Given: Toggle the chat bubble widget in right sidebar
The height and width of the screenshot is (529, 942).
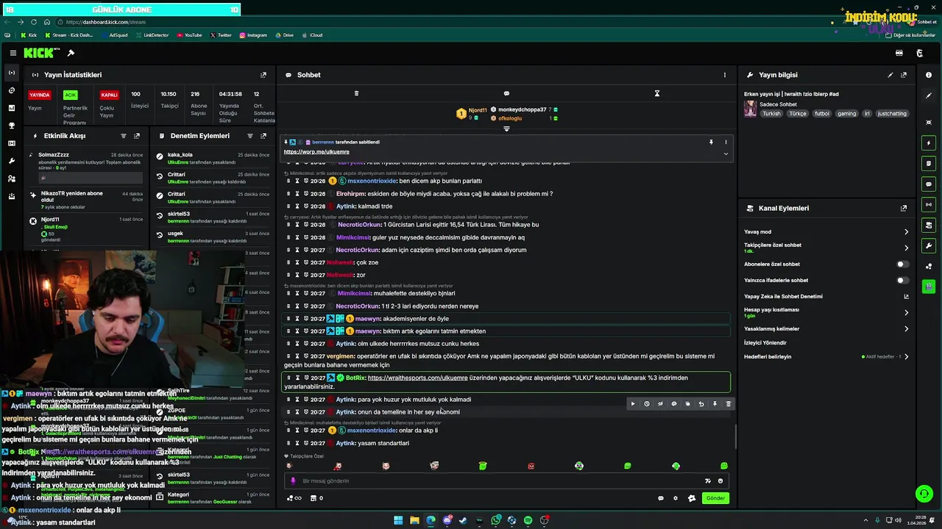Looking at the screenshot, I should click(929, 184).
